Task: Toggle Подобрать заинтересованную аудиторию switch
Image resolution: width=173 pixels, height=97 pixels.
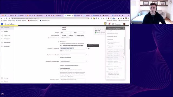Action: click(61, 46)
